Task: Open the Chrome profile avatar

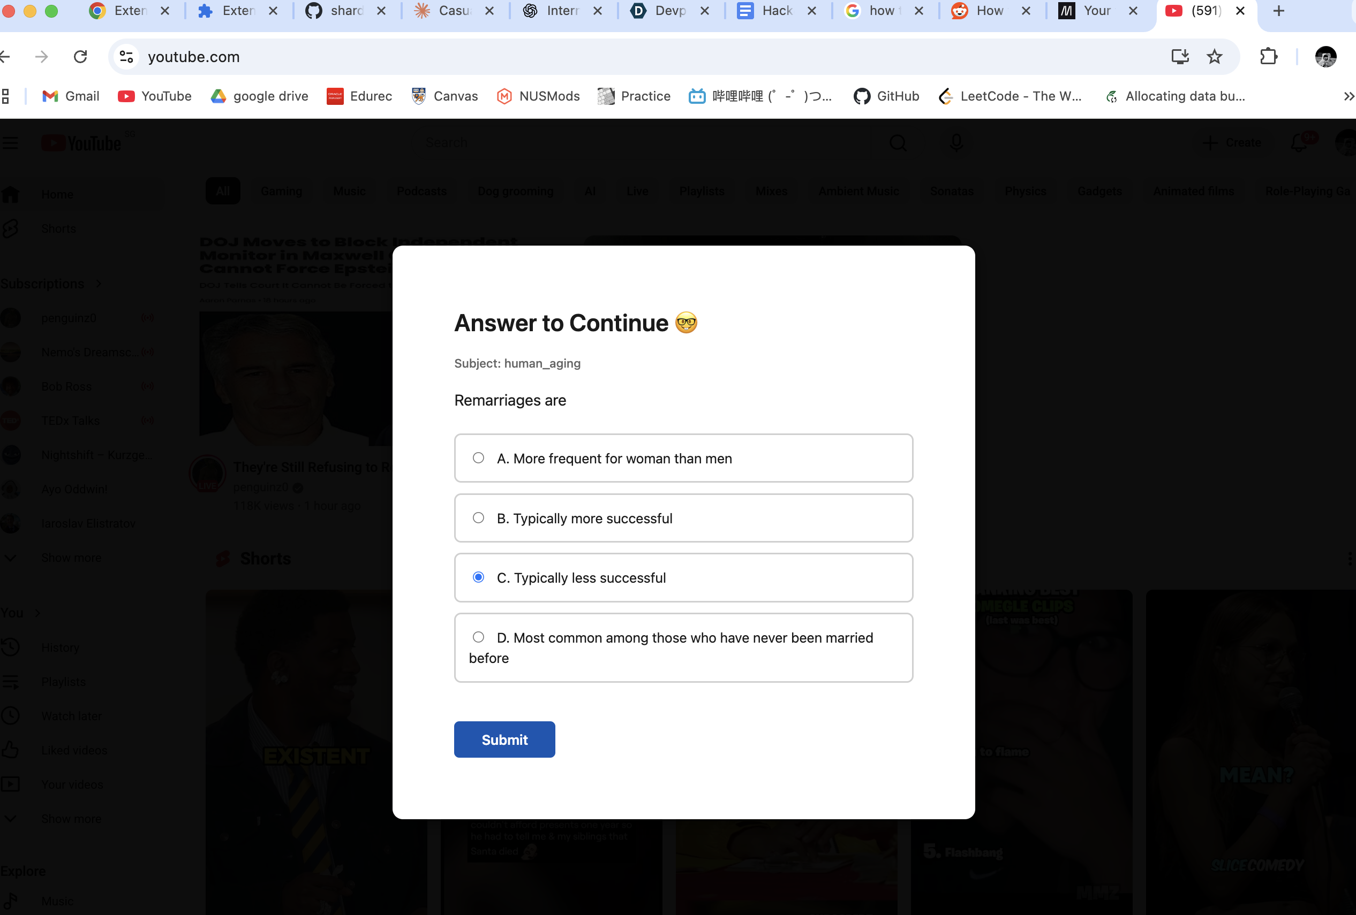Action: point(1325,57)
